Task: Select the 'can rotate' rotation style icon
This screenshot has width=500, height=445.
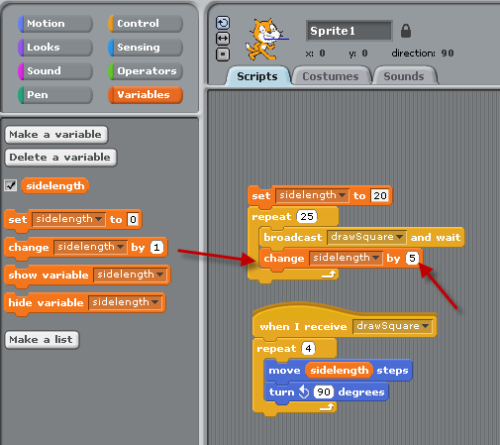Action: click(223, 23)
